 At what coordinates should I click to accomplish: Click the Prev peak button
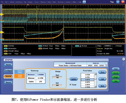click(x=102, y=72)
